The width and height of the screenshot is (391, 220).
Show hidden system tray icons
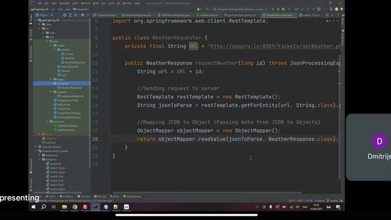257,207
